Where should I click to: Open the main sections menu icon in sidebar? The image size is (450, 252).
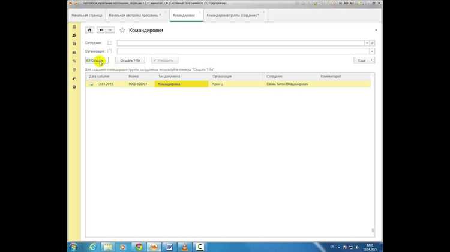click(x=74, y=26)
